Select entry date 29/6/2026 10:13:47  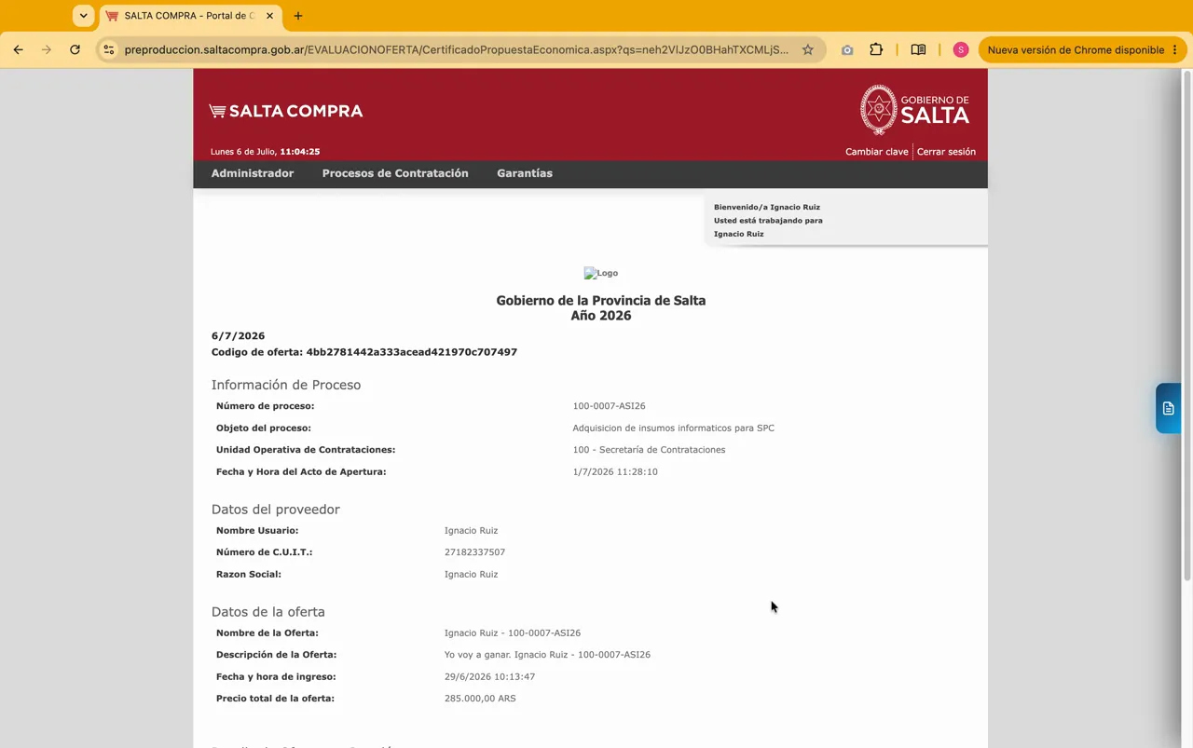(x=489, y=677)
